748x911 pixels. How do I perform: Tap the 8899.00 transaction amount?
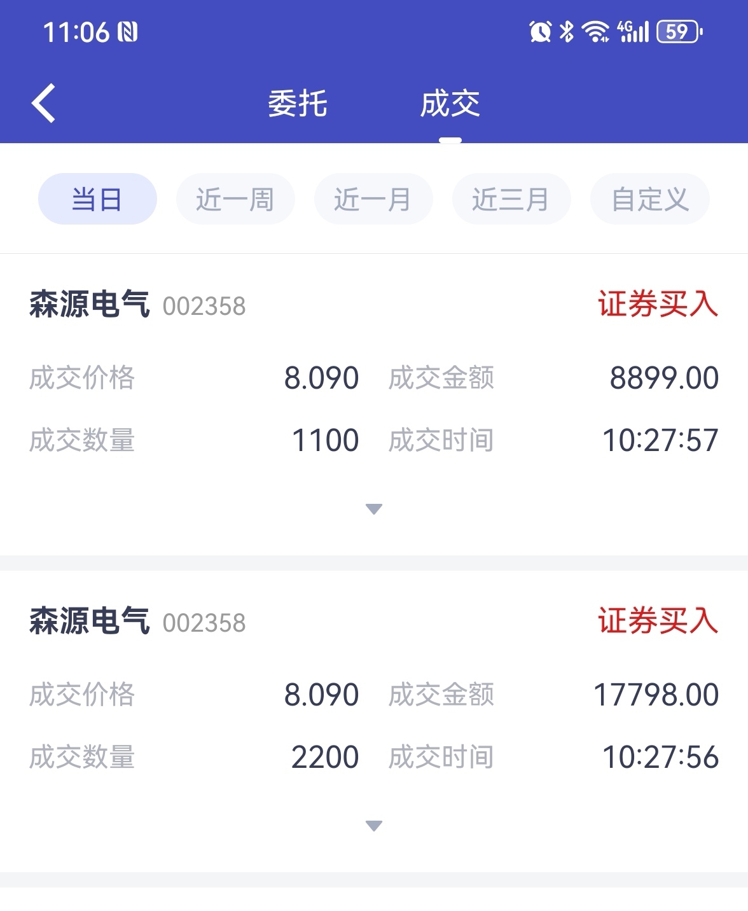664,378
